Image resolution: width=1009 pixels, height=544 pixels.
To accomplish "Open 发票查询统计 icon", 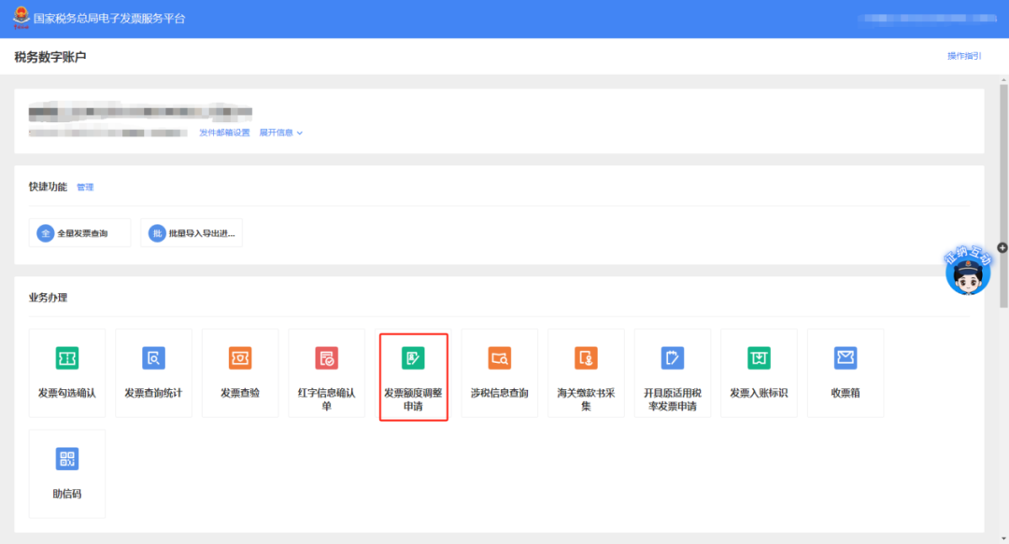I will point(153,358).
